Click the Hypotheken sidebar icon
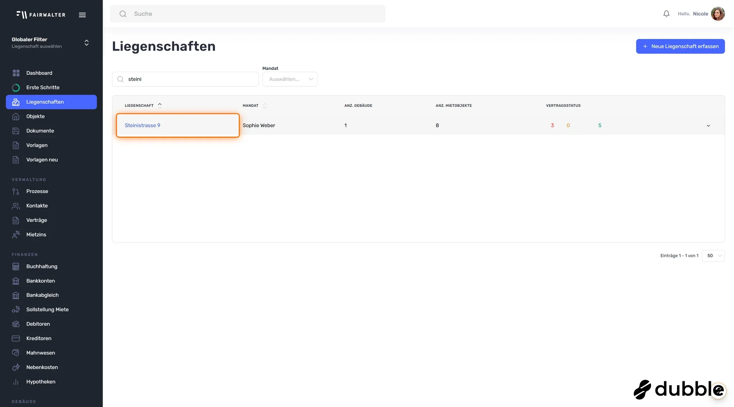Screen dimensions: 734x407 pyautogui.click(x=16, y=382)
